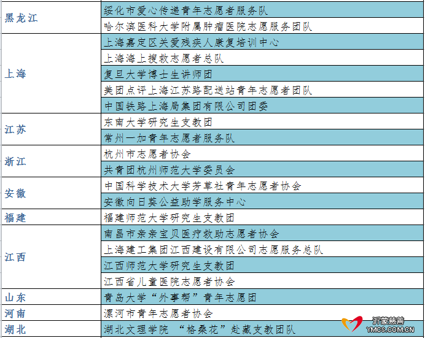Image resolution: width=425 pixels, height=338 pixels.
Task: Select the 江西 province cell
Action: pos(51,257)
